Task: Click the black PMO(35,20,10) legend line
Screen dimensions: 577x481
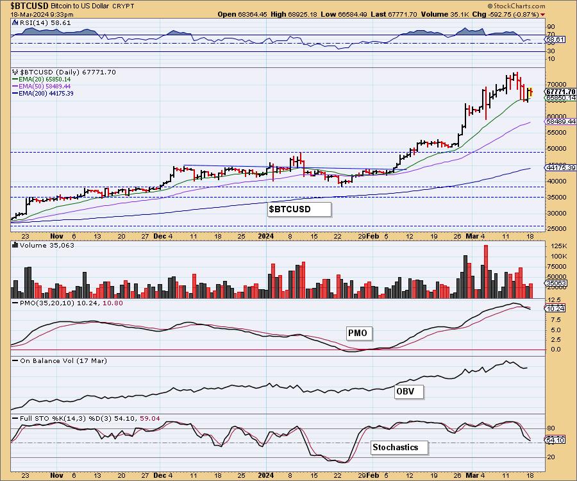Action: (15, 303)
